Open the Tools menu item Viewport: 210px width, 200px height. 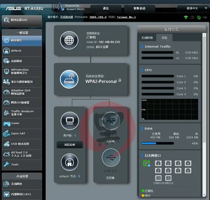pyautogui.click(x=22, y=165)
